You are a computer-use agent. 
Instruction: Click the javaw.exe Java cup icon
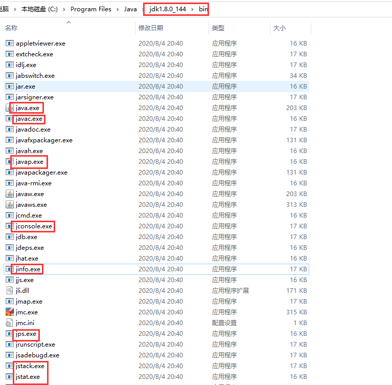pos(10,194)
